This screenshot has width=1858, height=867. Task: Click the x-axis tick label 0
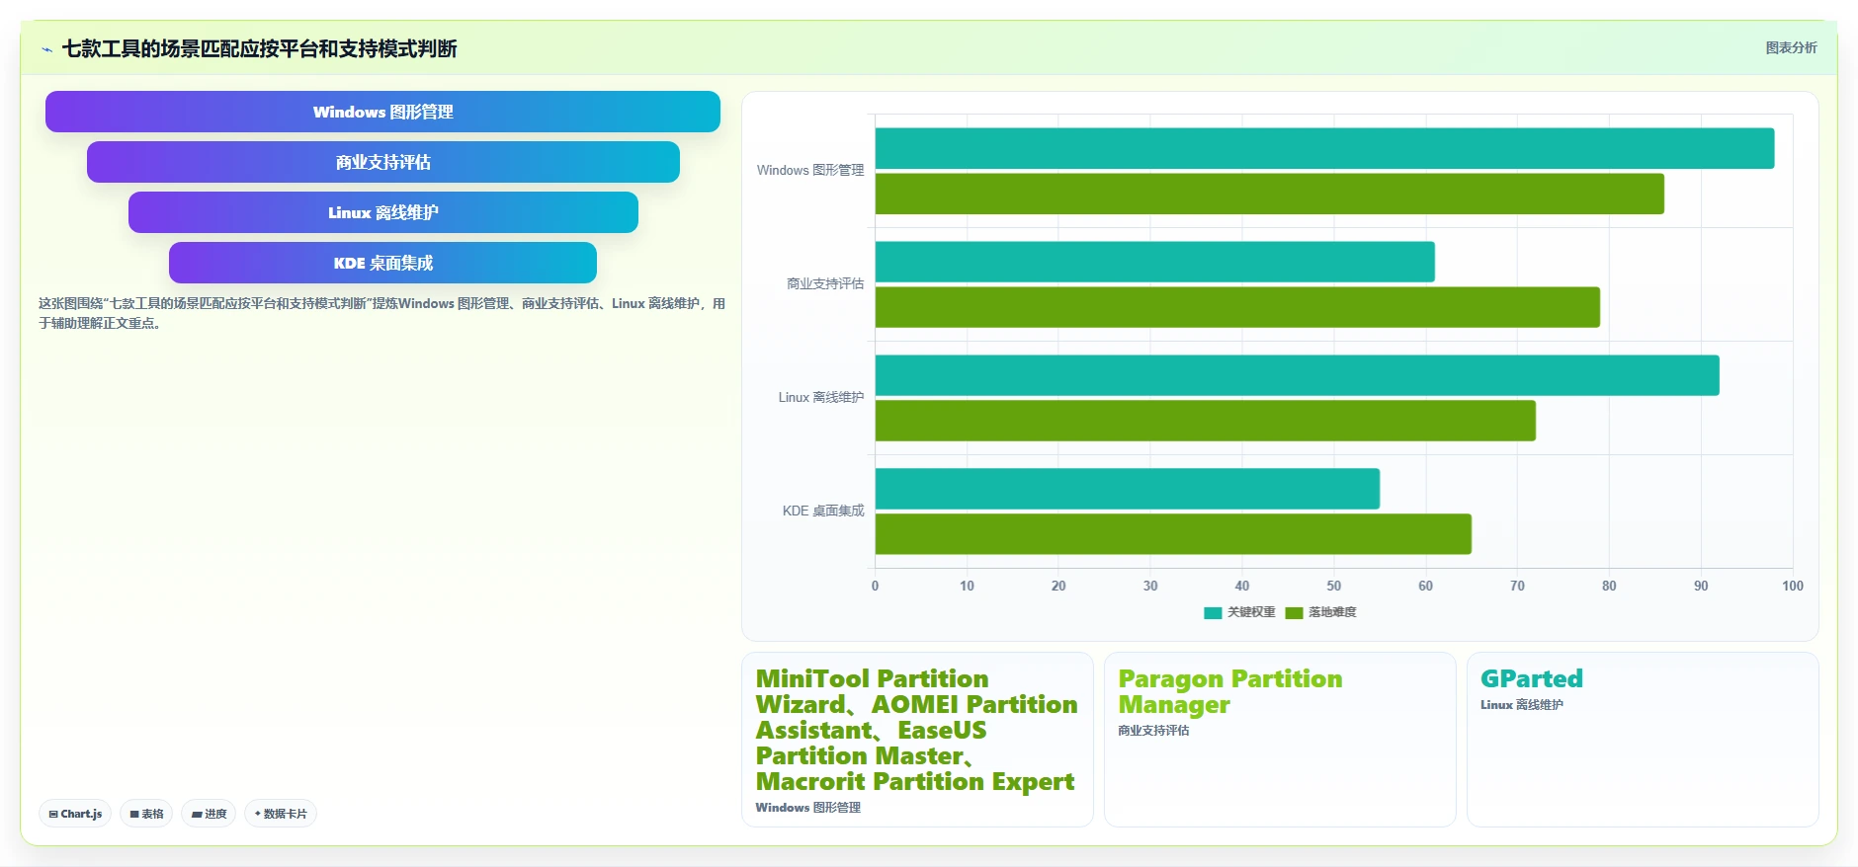[875, 586]
